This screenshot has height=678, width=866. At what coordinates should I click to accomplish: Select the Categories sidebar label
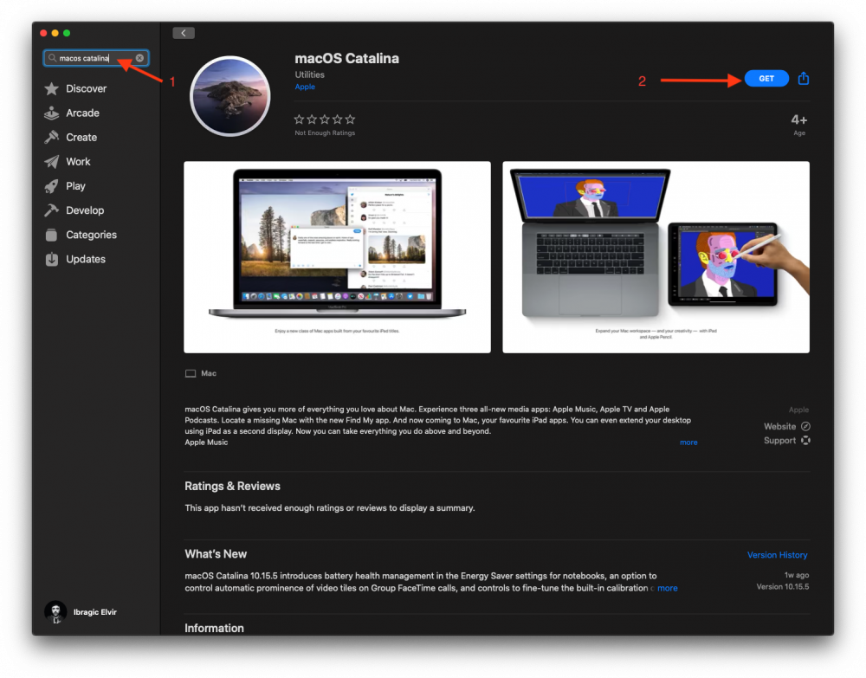(91, 235)
